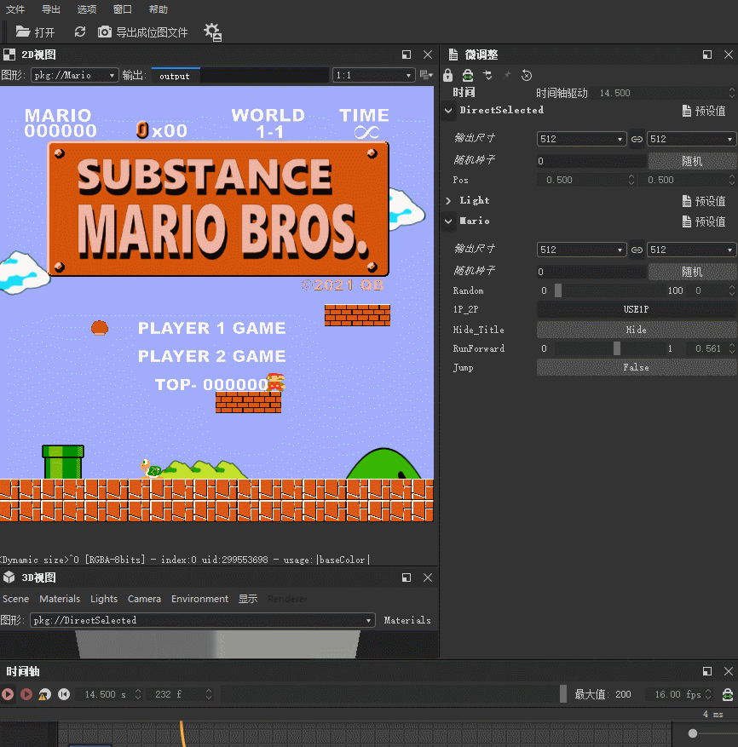Image resolution: width=738 pixels, height=747 pixels.
Task: Open the pkg://Mario graph dropdown
Action: click(x=74, y=75)
